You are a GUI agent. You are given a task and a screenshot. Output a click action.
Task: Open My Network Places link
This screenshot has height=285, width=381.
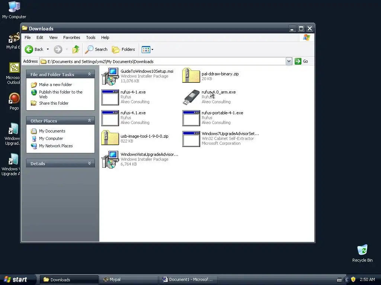pyautogui.click(x=56, y=146)
